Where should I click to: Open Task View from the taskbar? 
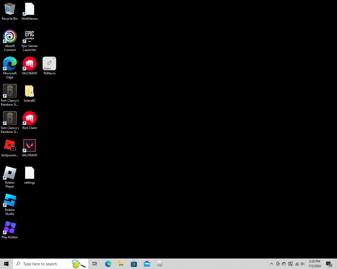pos(95,264)
